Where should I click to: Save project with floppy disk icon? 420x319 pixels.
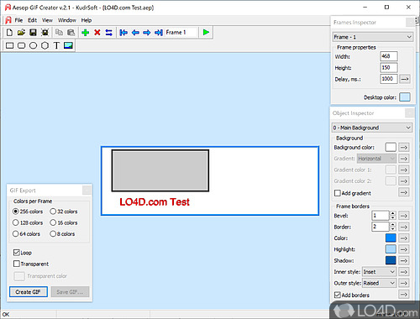pyautogui.click(x=33, y=33)
